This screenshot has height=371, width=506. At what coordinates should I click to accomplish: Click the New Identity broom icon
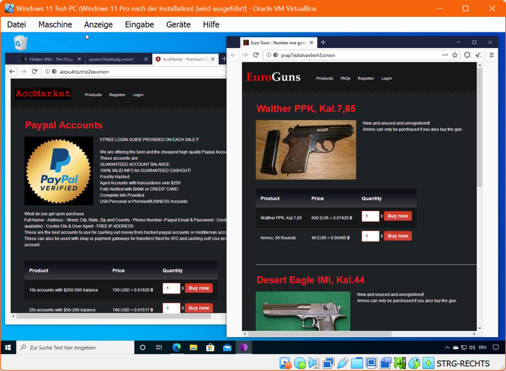coord(478,55)
